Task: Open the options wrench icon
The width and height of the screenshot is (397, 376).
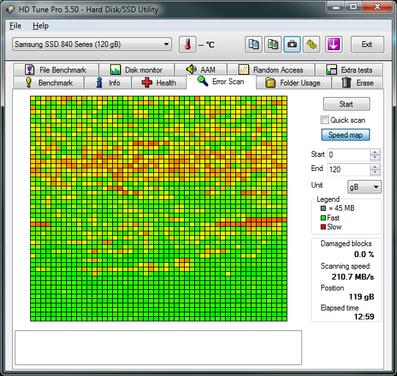Action: pyautogui.click(x=312, y=44)
